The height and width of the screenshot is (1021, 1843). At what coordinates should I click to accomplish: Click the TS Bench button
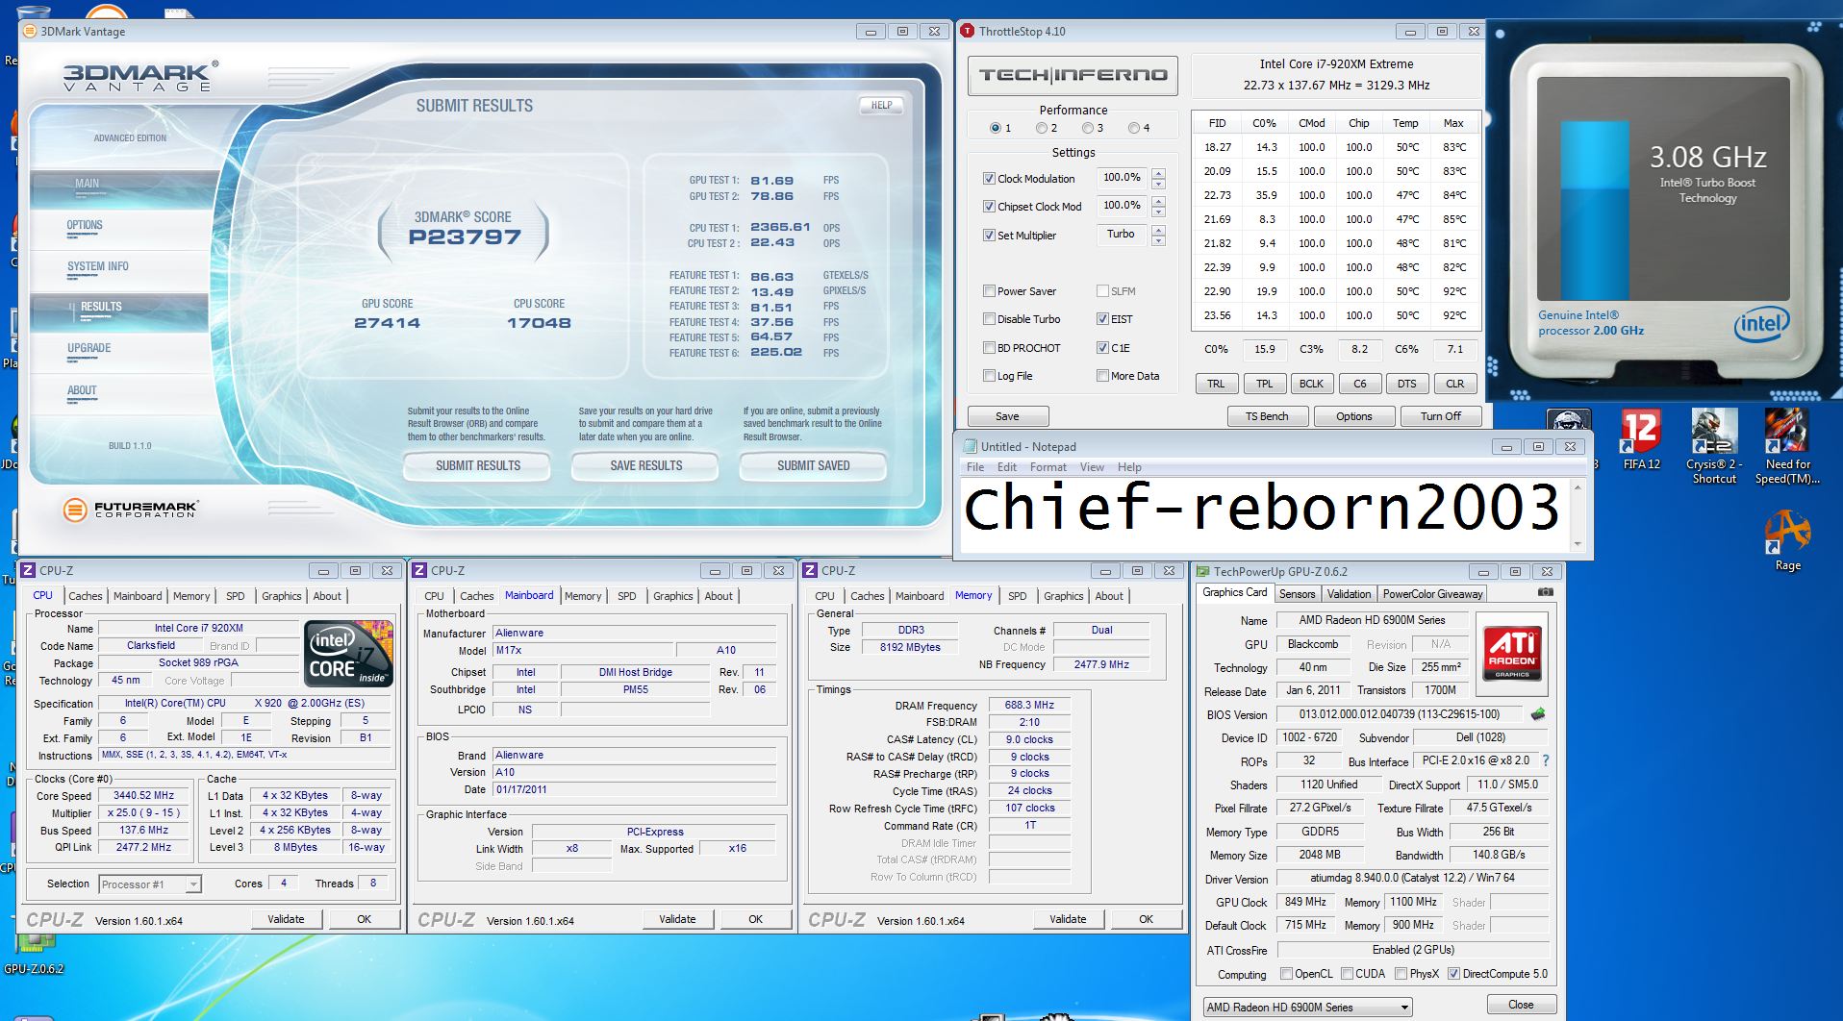click(1267, 416)
